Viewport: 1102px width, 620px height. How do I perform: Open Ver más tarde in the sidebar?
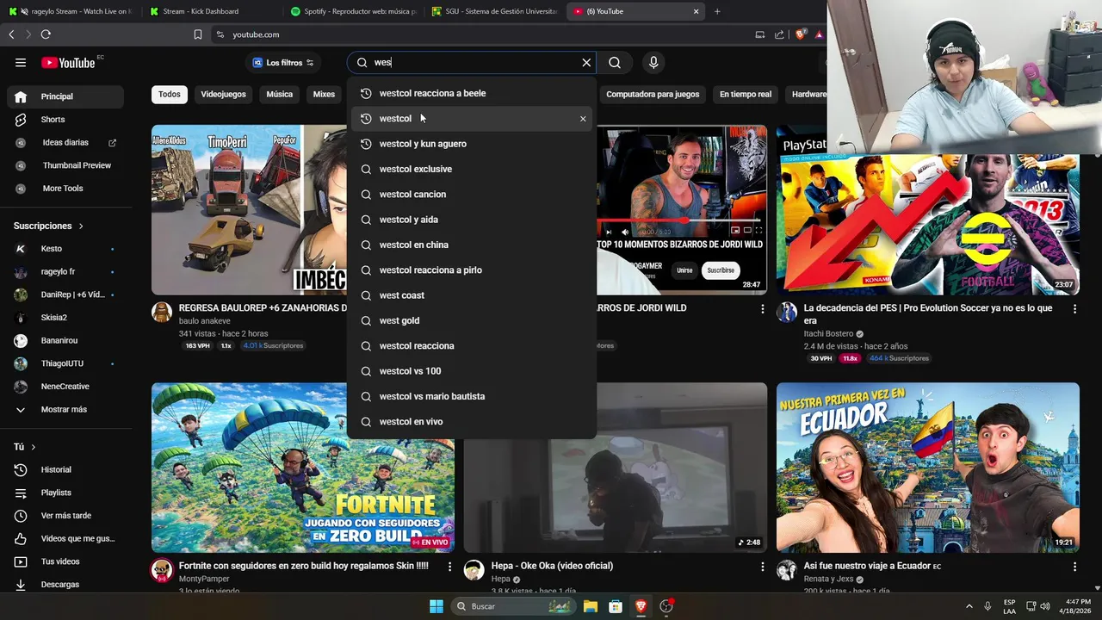[x=65, y=516]
